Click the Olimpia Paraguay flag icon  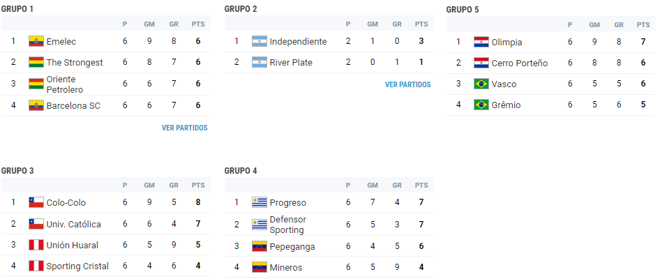tap(481, 42)
